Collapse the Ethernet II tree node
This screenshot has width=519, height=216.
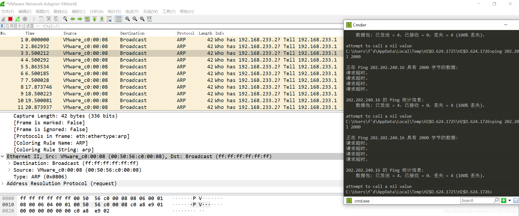tap(2, 157)
